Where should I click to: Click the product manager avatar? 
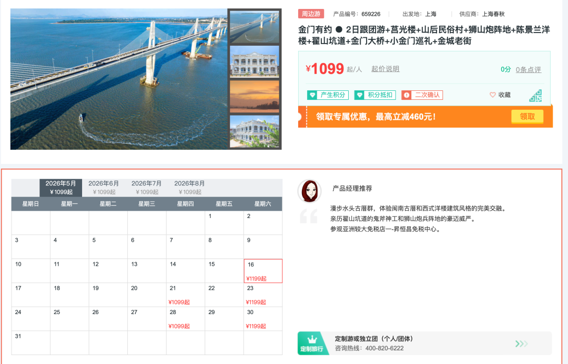(x=309, y=191)
